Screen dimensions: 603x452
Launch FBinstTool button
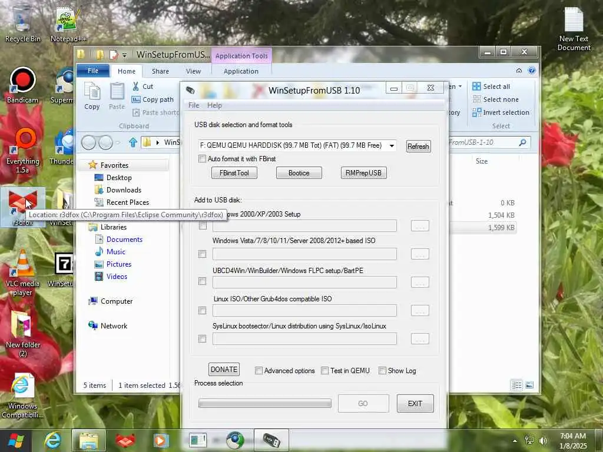point(234,173)
